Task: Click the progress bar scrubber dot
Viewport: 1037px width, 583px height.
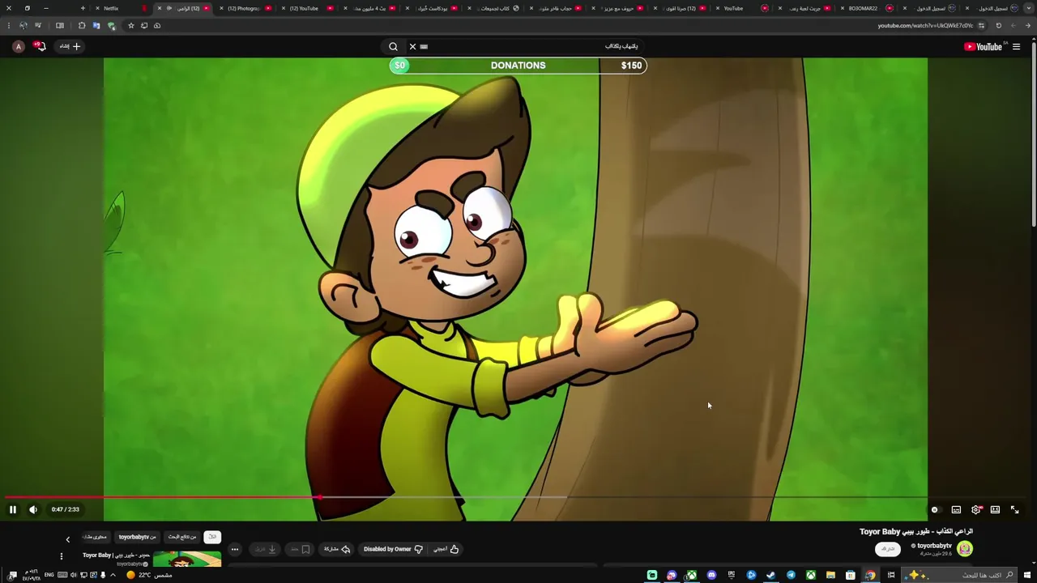Action: tap(321, 497)
